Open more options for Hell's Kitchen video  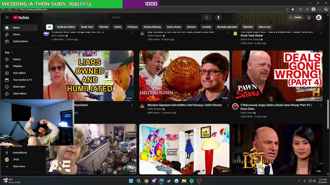(x=228, y=105)
